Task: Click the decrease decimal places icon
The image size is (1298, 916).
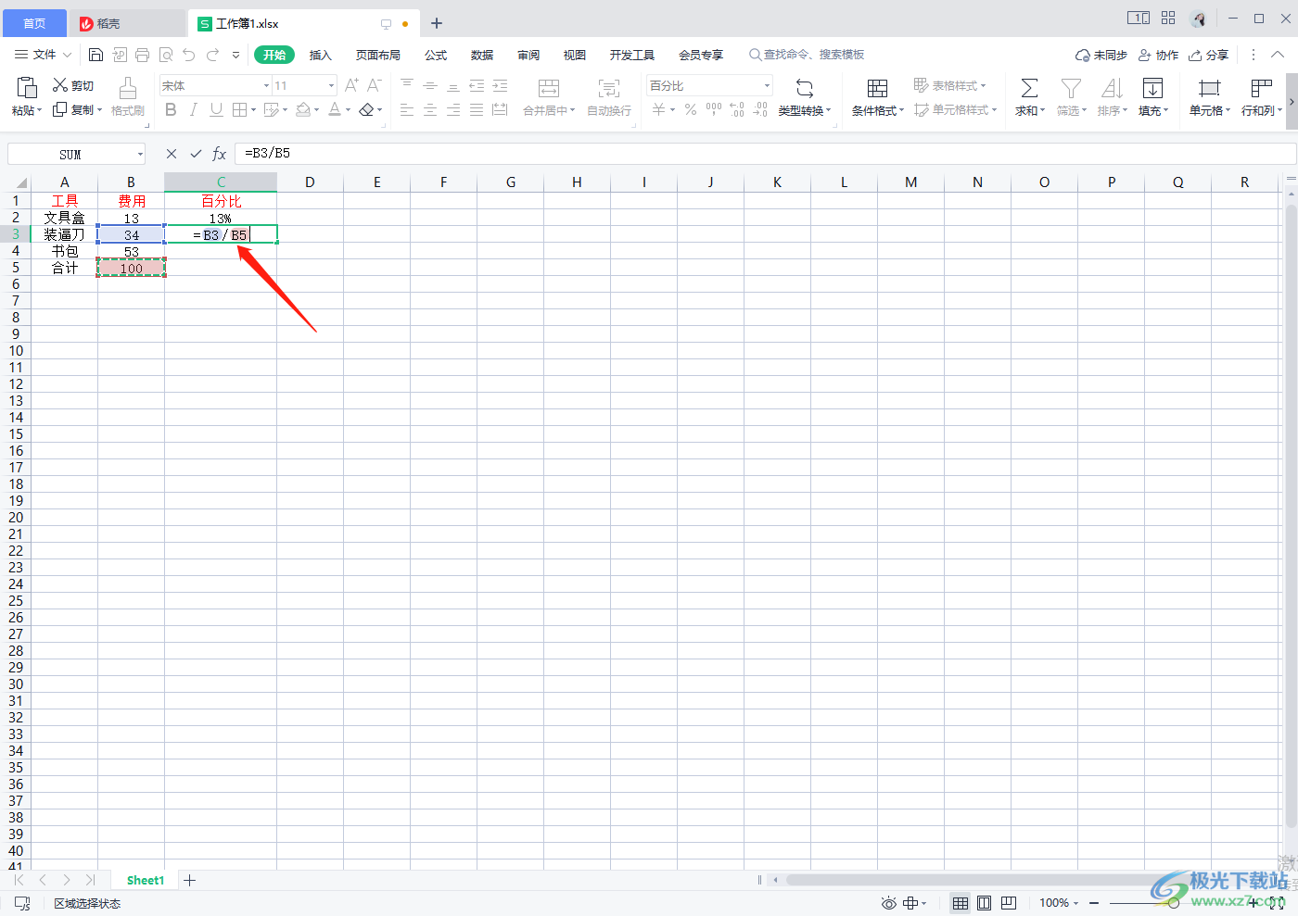Action: click(x=760, y=109)
